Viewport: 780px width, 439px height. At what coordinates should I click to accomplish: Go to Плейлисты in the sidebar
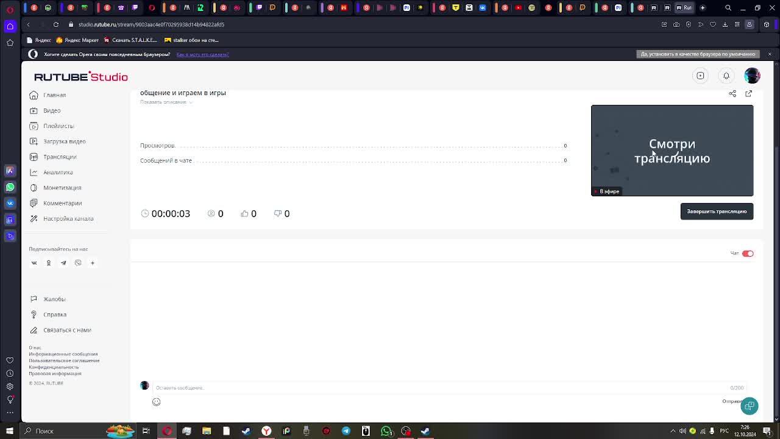point(58,126)
